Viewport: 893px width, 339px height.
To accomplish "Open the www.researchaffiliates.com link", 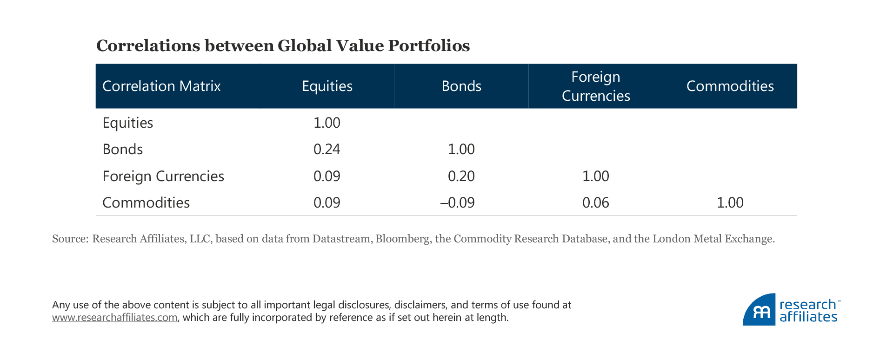I will [114, 318].
